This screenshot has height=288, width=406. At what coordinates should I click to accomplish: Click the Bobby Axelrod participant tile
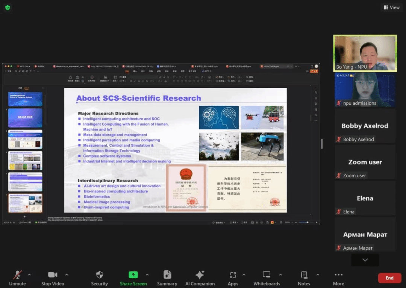(x=365, y=126)
